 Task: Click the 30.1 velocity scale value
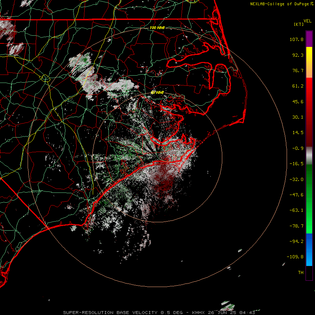point(298,117)
